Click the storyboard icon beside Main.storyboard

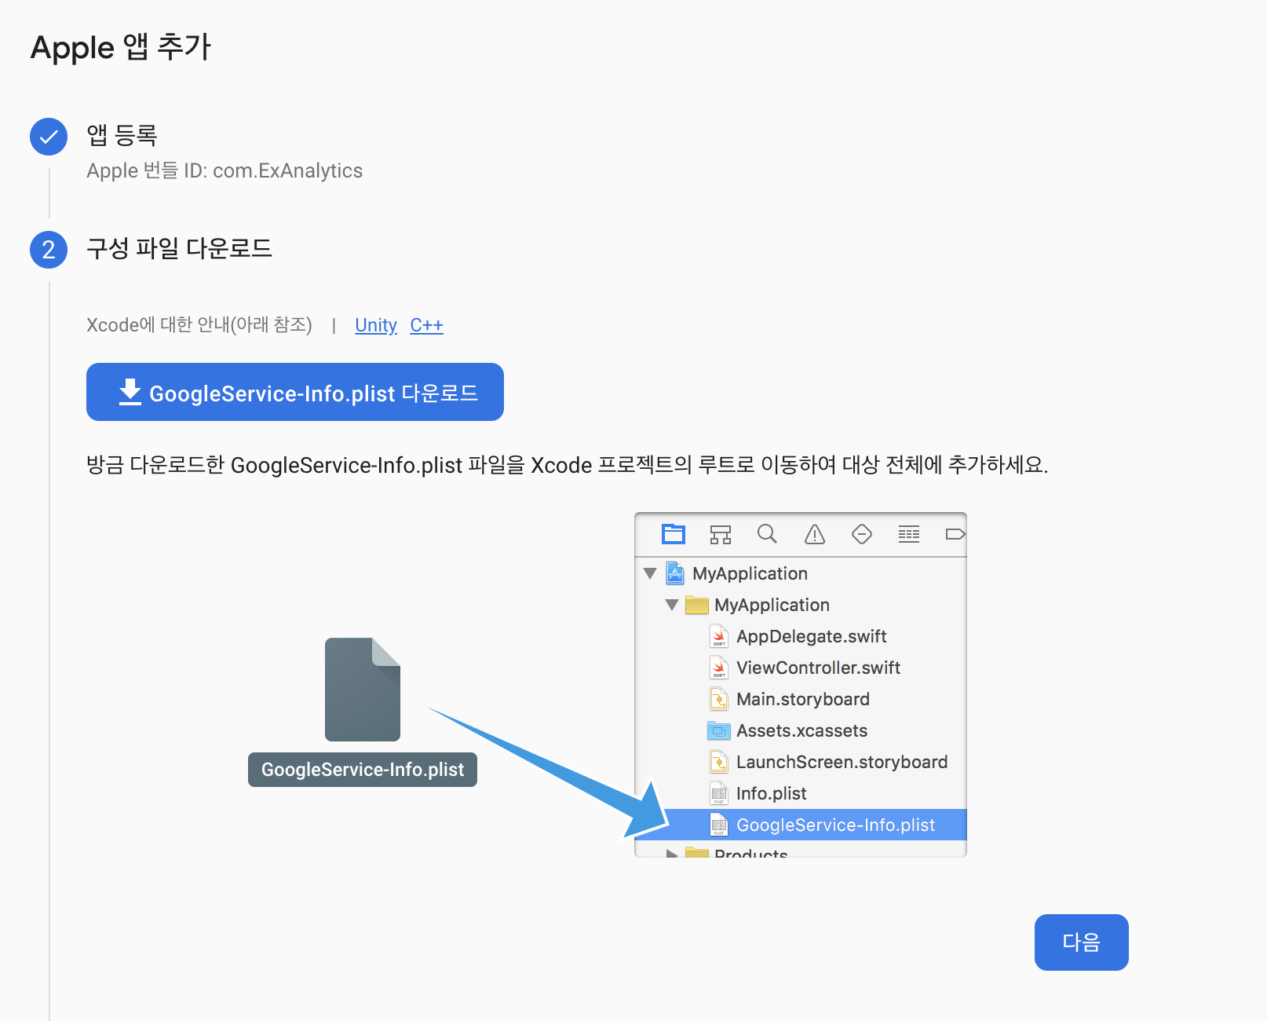click(x=719, y=699)
